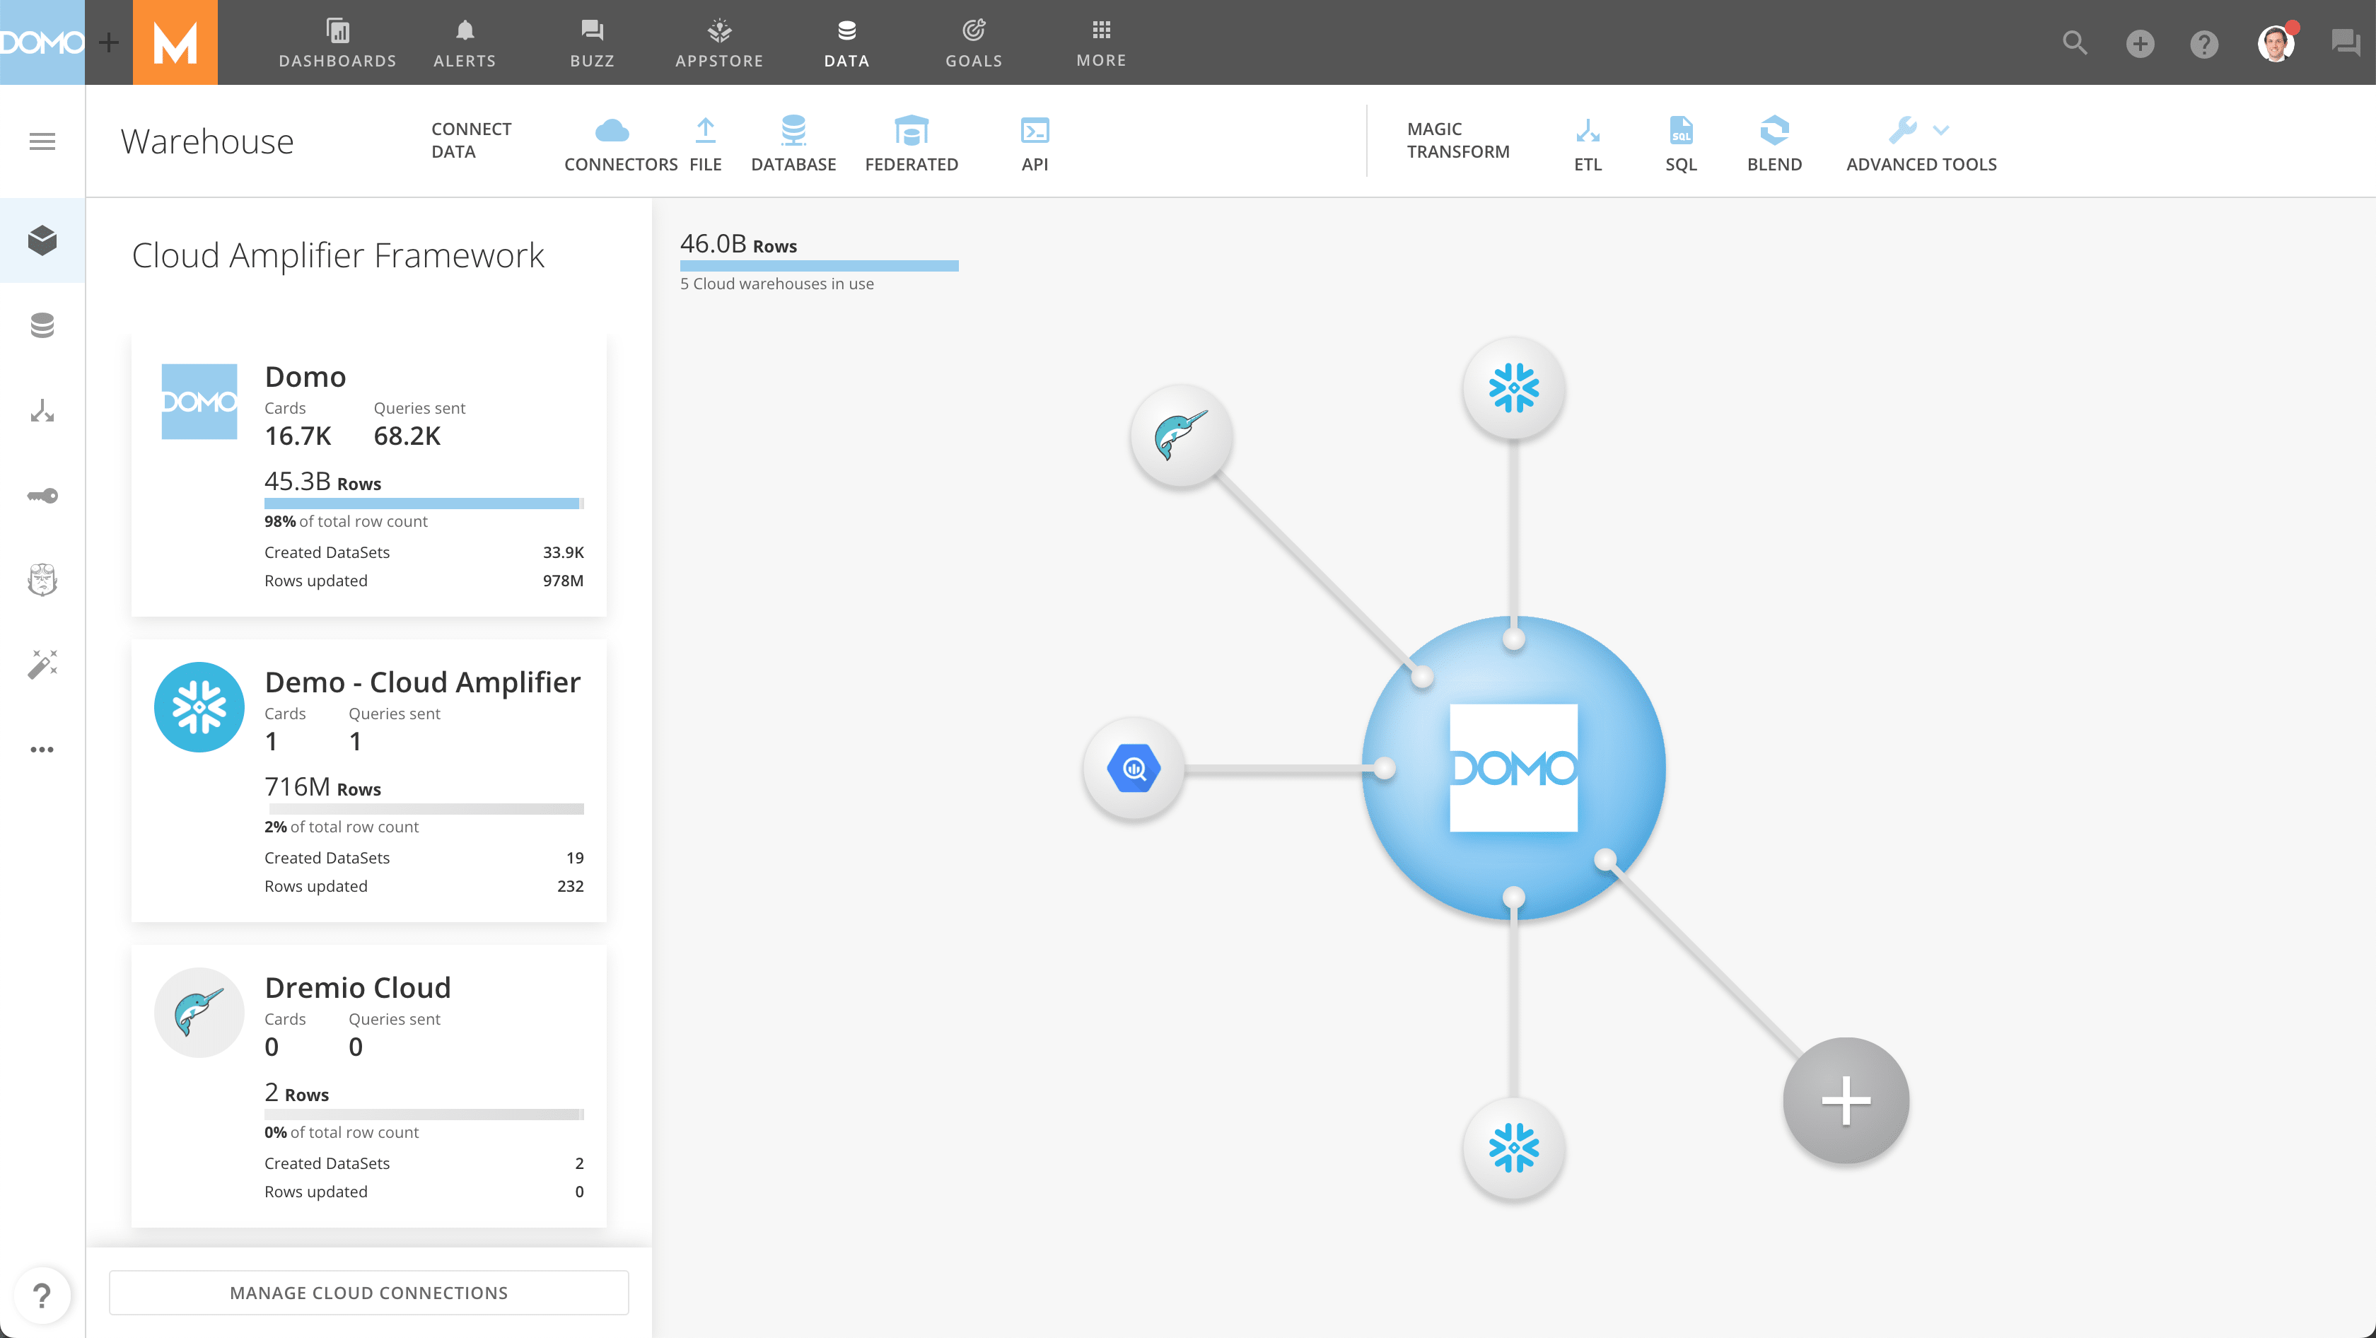Click Manage Cloud Connections button
This screenshot has width=2376, height=1338.
pos(369,1293)
